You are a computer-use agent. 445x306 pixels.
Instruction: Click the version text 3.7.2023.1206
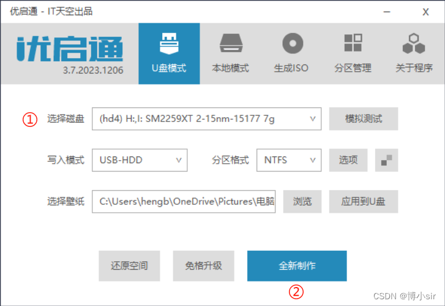[93, 71]
